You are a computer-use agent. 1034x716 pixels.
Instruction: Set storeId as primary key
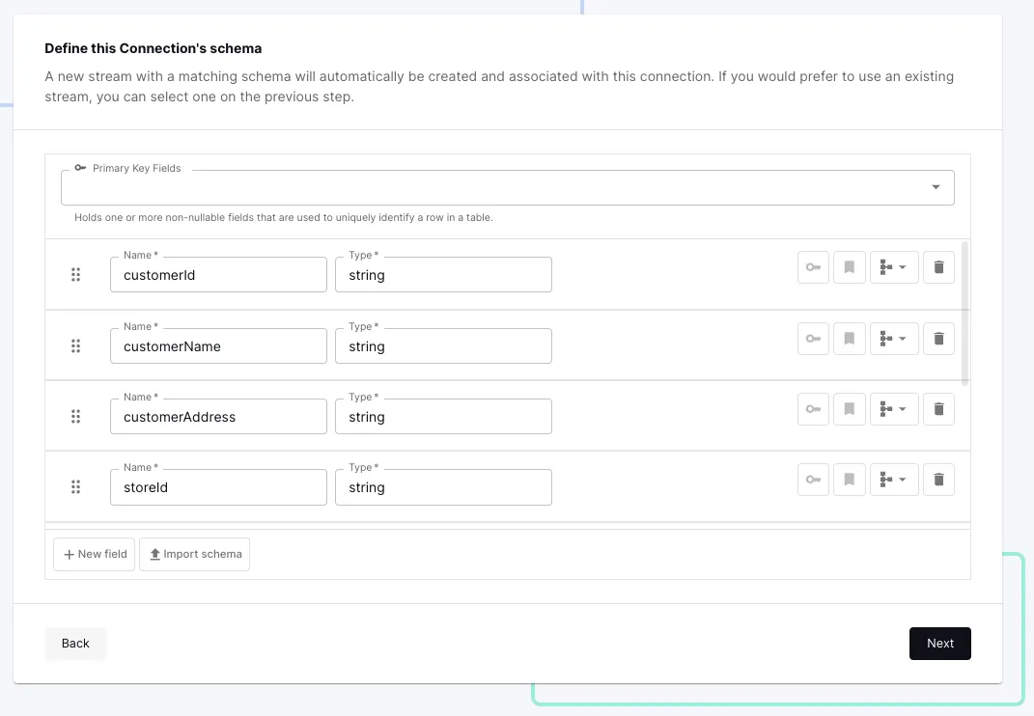coord(813,480)
